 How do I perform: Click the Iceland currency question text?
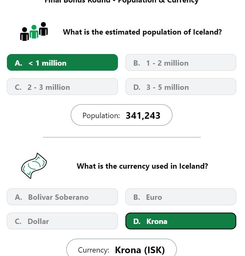(x=142, y=166)
